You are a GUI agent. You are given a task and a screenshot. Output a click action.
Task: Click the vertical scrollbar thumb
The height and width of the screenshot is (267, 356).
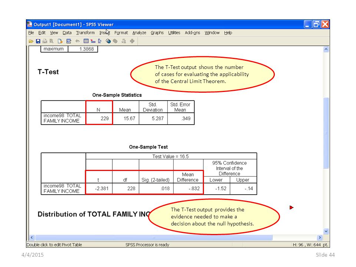point(326,133)
